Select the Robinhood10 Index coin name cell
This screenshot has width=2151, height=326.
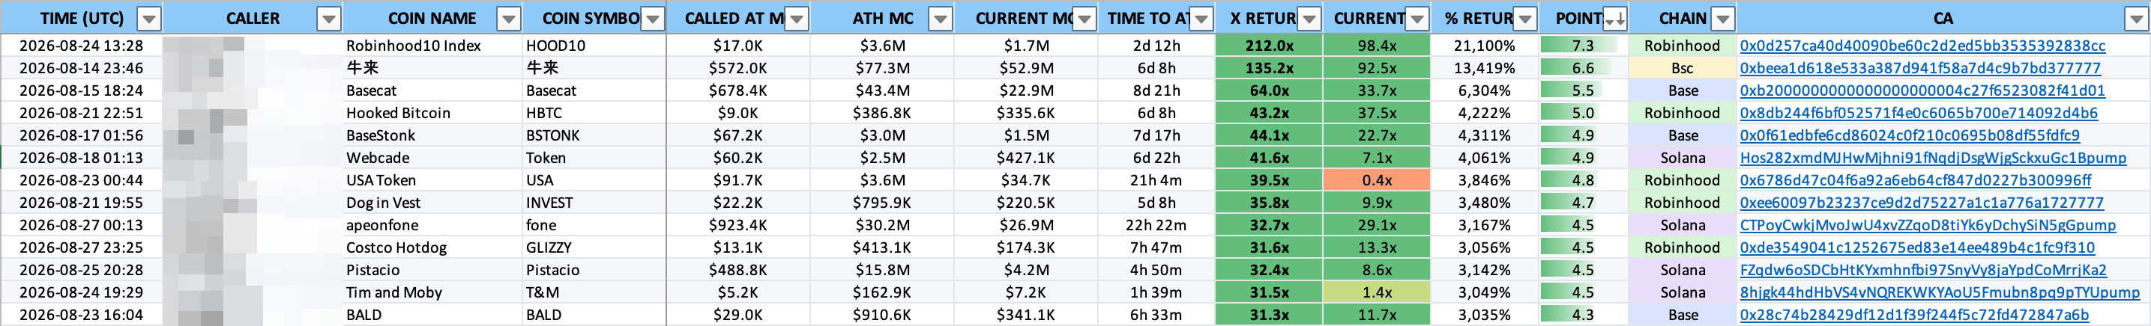pyautogui.click(x=432, y=46)
